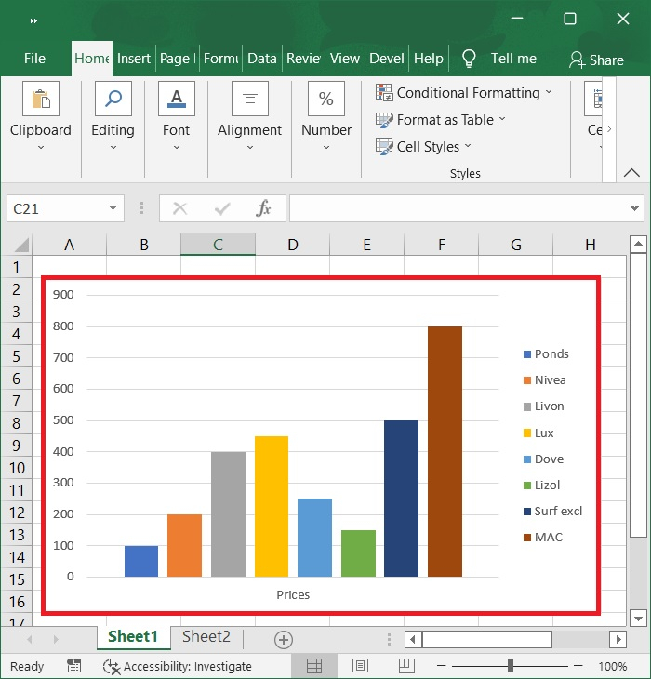The width and height of the screenshot is (651, 679).
Task: Click vertical scrollbar down arrow
Action: [639, 619]
